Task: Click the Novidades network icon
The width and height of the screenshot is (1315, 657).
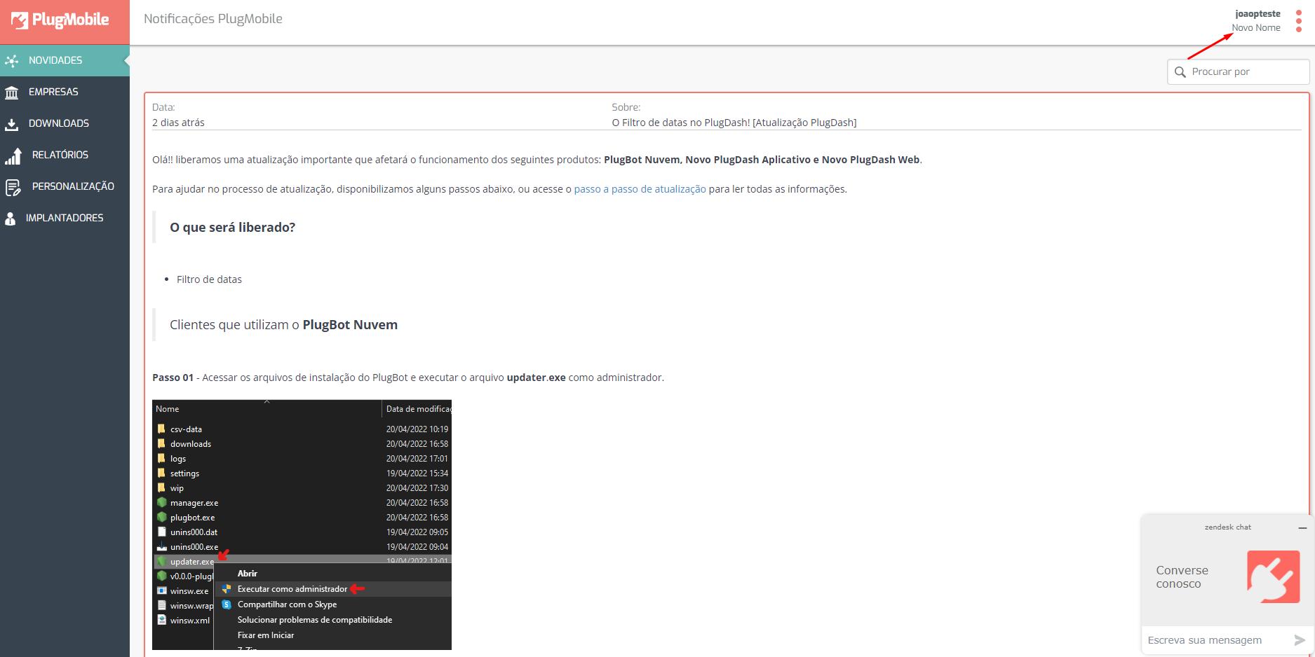Action: (11, 61)
